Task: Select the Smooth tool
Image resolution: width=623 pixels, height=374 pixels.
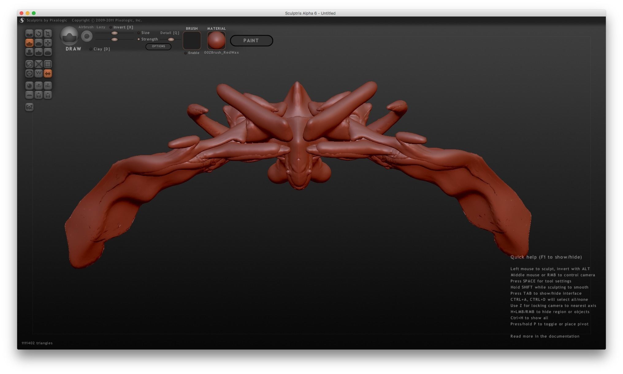Action: click(48, 52)
